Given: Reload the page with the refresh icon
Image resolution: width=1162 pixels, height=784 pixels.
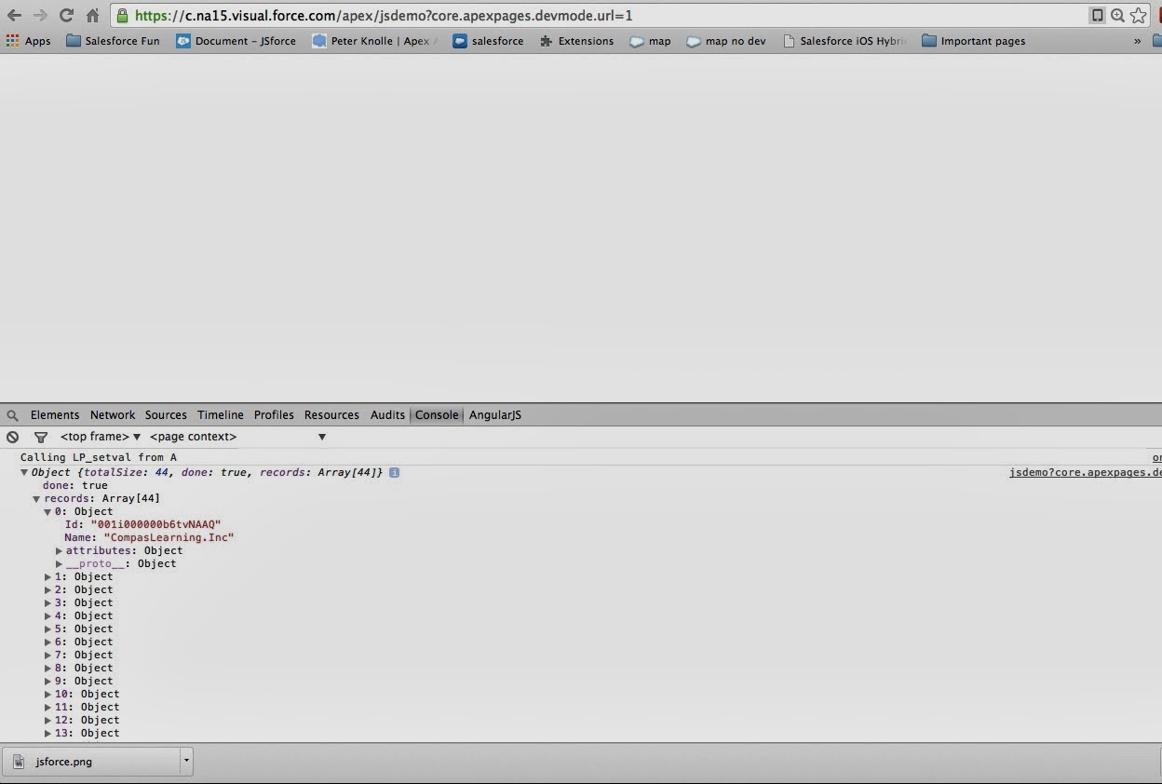Looking at the screenshot, I should pos(66,15).
